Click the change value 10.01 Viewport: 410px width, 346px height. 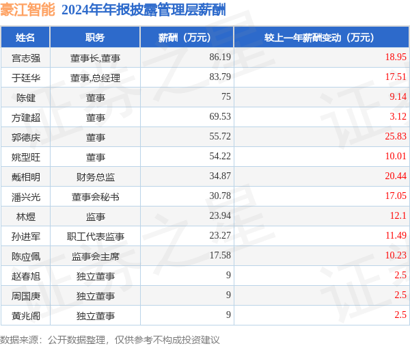pos(396,157)
